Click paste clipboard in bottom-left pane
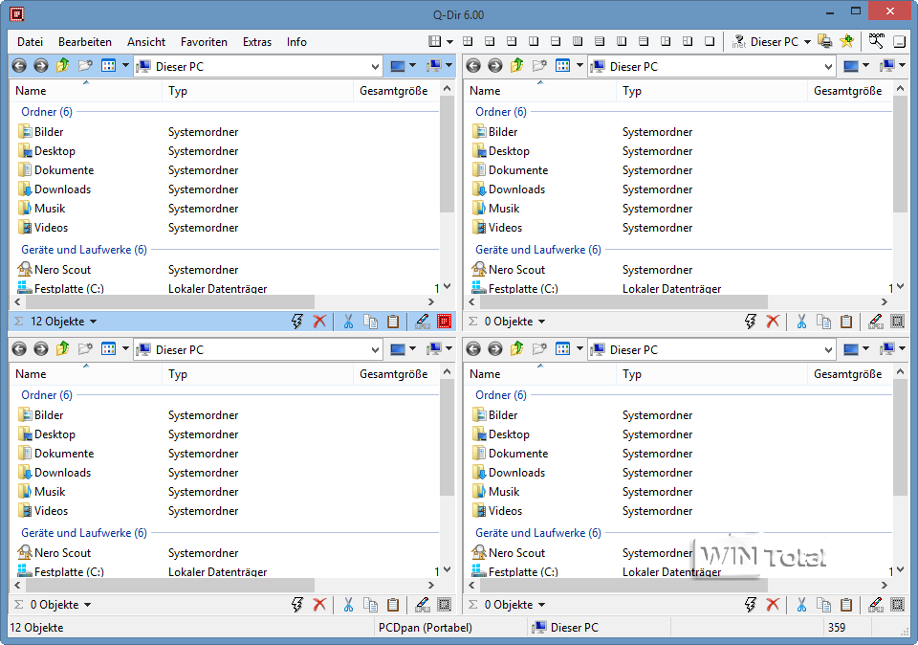 [393, 605]
